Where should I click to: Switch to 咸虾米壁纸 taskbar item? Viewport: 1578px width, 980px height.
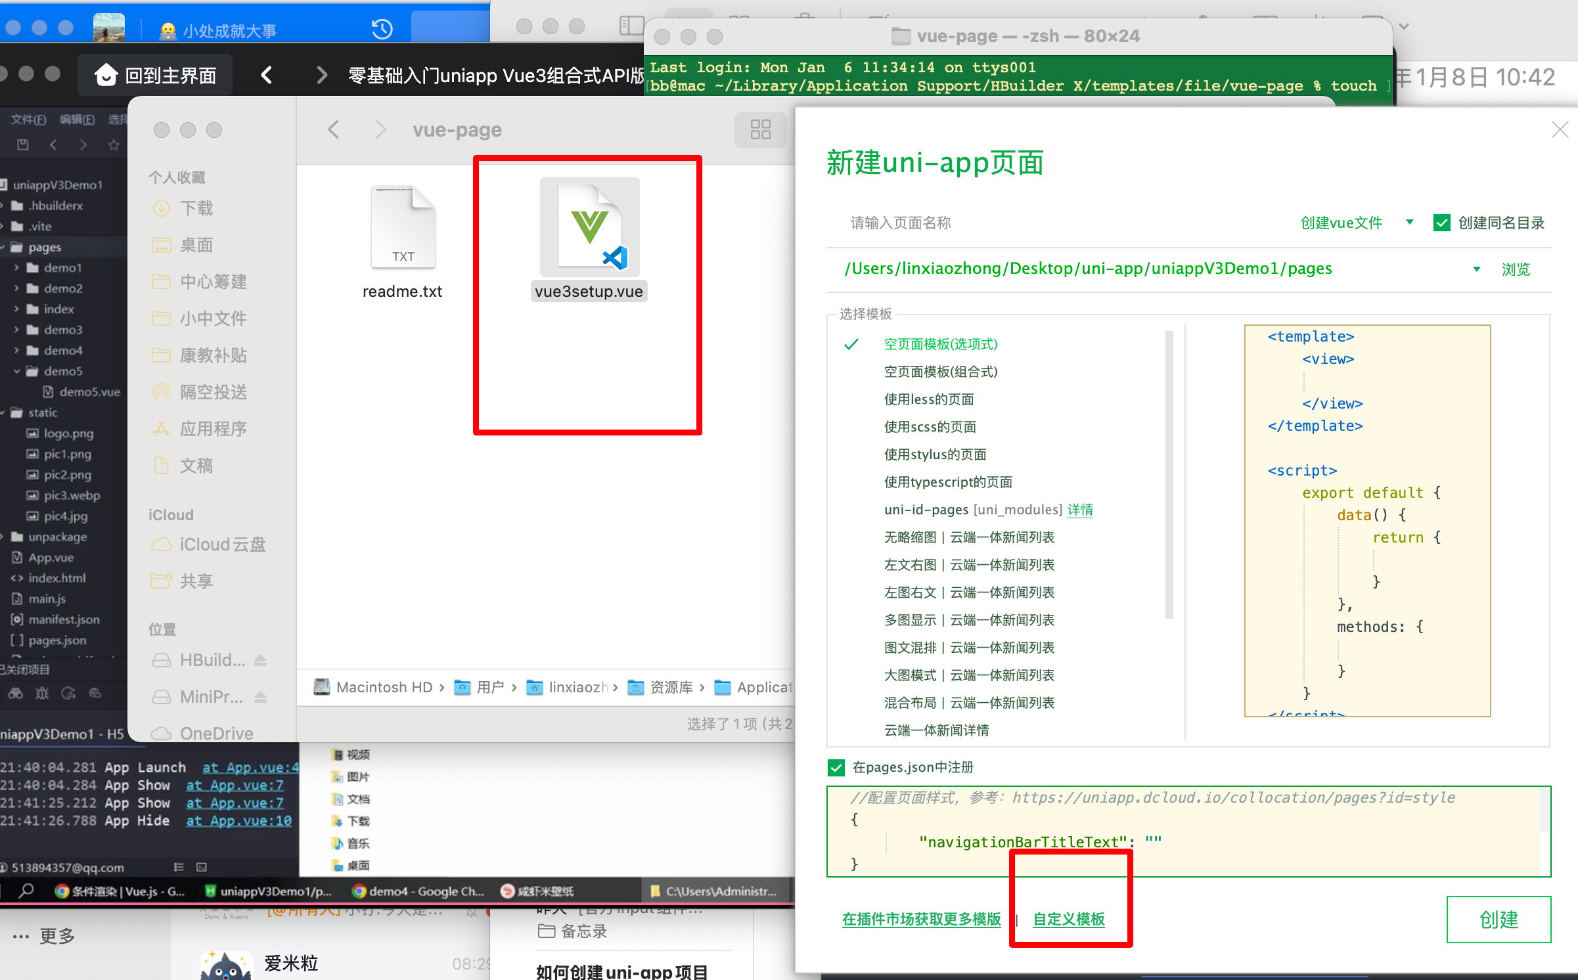pos(537,891)
